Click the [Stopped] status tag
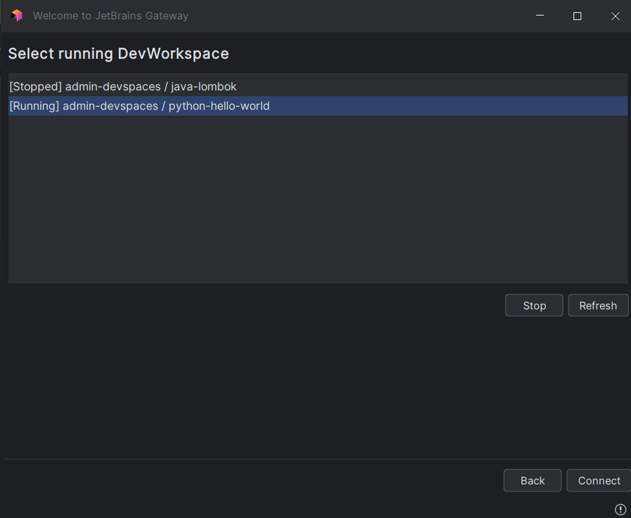This screenshot has width=631, height=518. tap(36, 87)
